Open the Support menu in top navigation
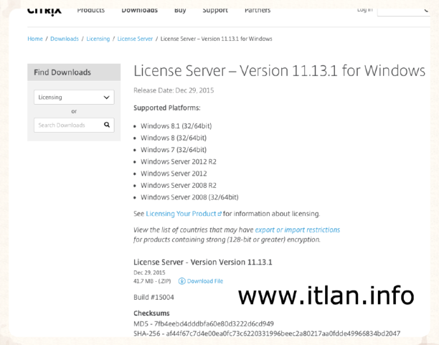This screenshot has width=439, height=345. (215, 11)
